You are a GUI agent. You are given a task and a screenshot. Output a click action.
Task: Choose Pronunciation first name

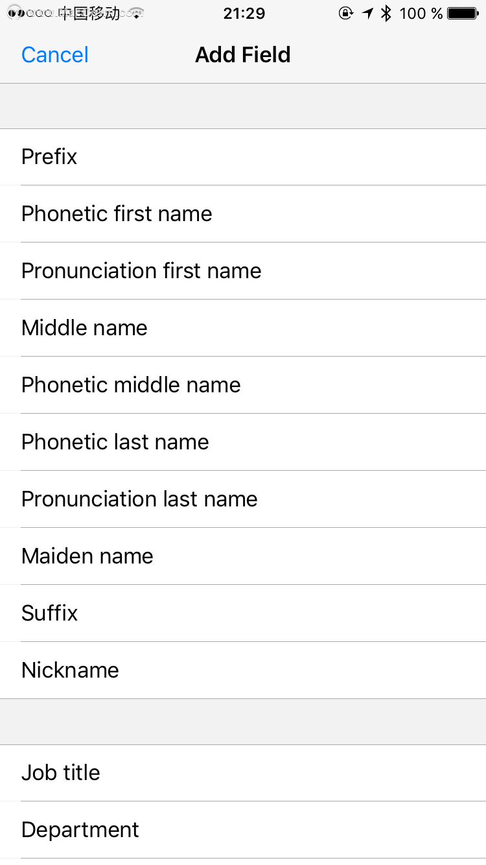[x=243, y=271]
